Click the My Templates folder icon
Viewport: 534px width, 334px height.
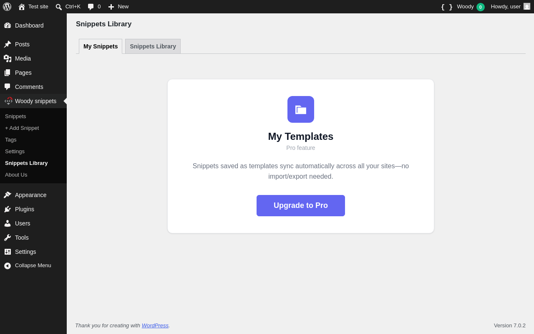[x=301, y=109]
